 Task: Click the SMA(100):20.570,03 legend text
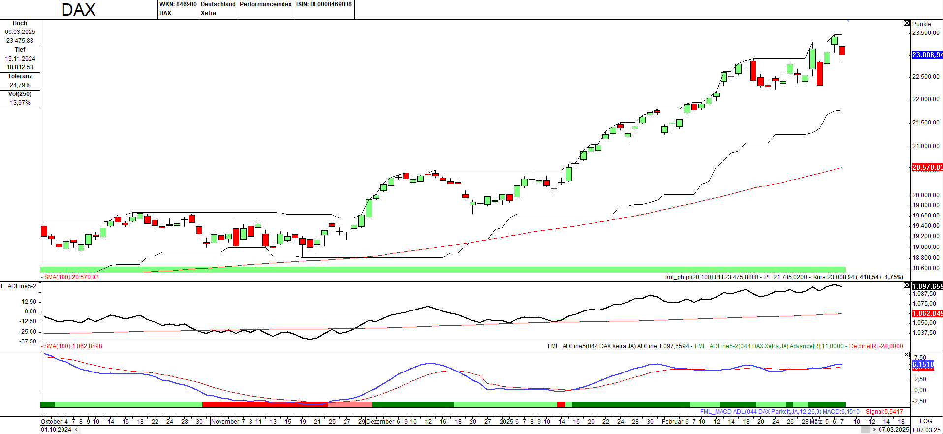pyautogui.click(x=71, y=277)
